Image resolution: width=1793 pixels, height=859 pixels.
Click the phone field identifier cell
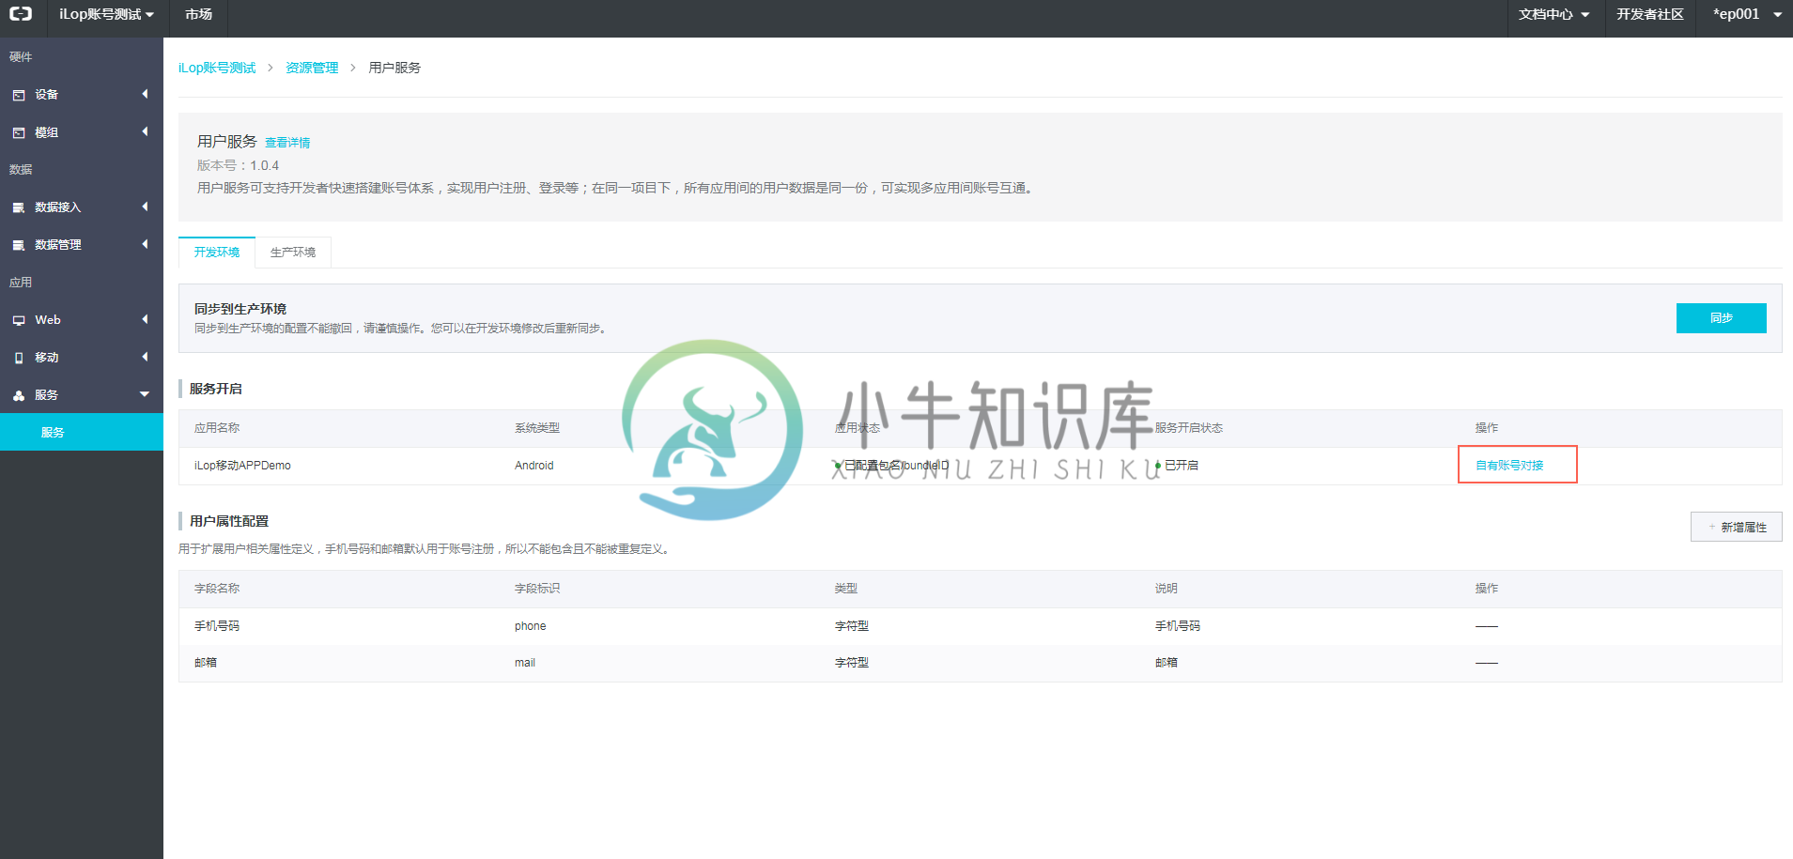pos(530,626)
